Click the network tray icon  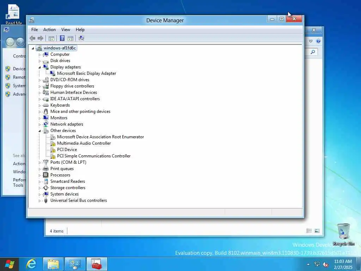[x=317, y=264]
